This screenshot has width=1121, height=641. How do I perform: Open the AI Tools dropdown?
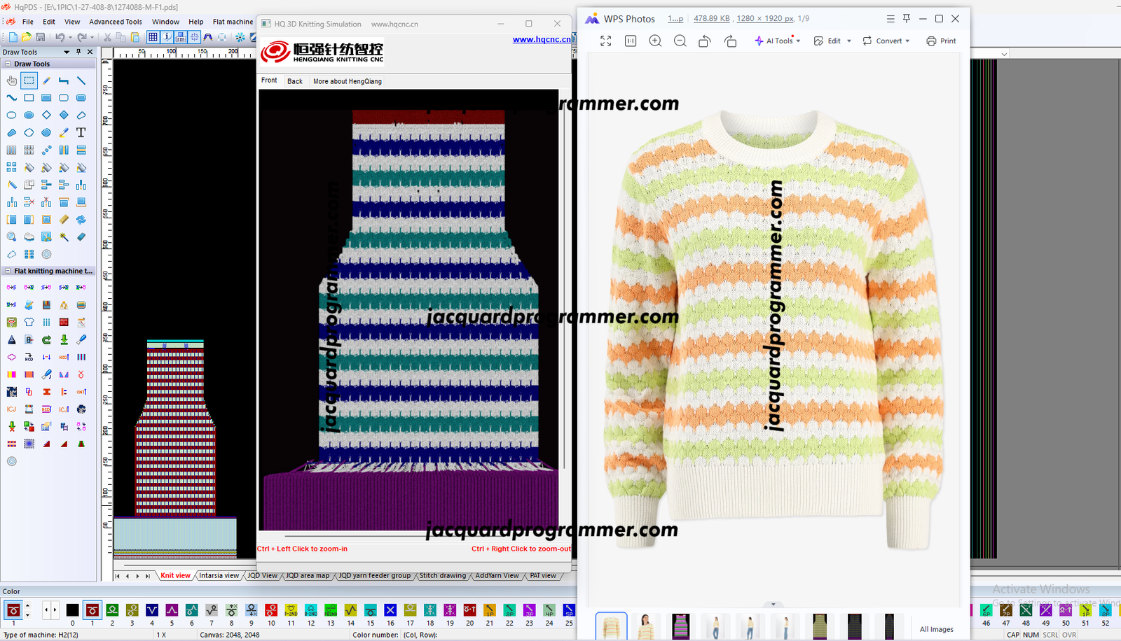pos(778,41)
